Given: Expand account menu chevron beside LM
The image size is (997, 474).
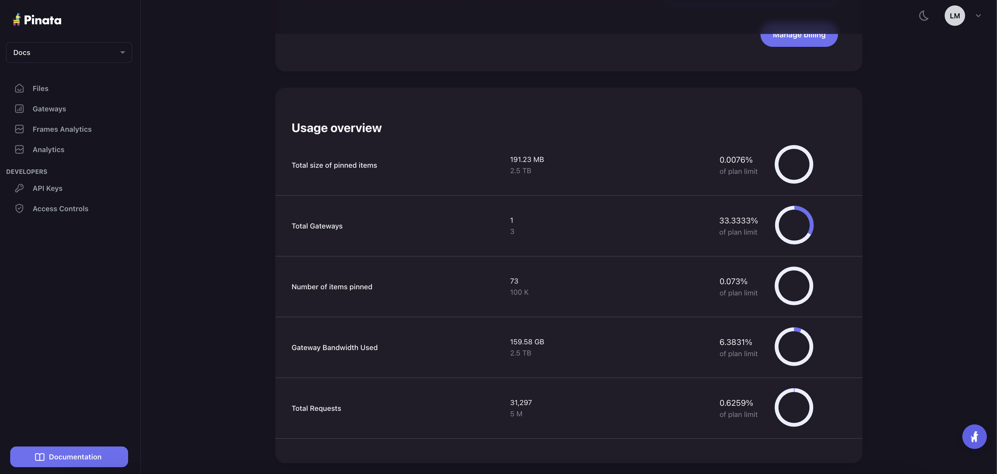Looking at the screenshot, I should tap(978, 16).
